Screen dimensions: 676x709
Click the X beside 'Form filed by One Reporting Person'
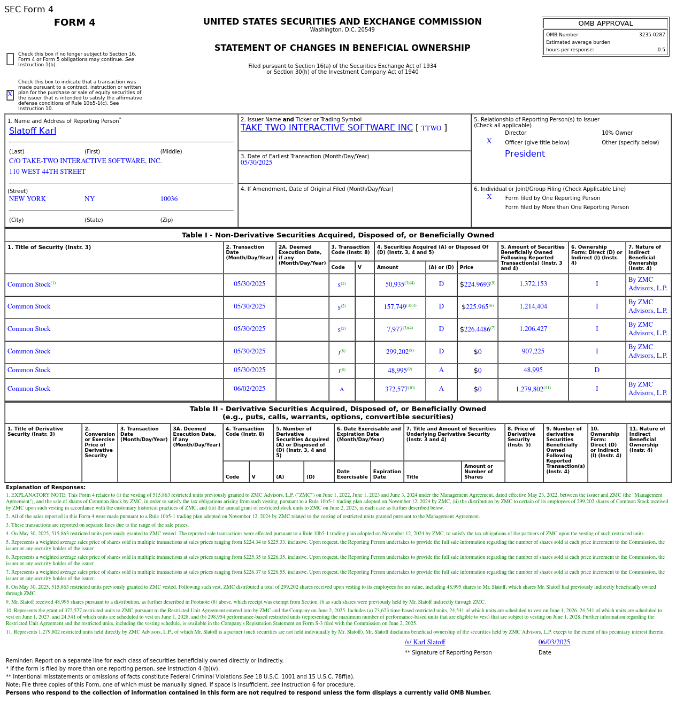click(x=489, y=197)
